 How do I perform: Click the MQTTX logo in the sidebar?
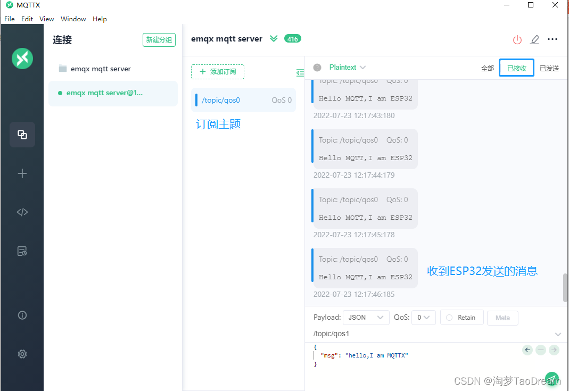coord(22,59)
